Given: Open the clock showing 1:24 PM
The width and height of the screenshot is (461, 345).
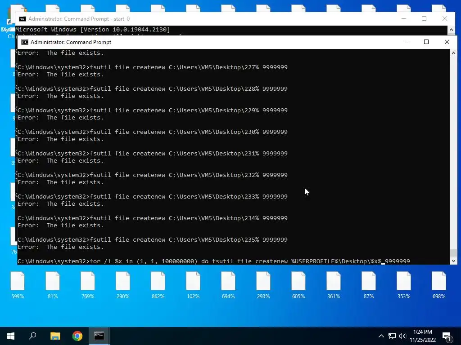Looking at the screenshot, I should [x=422, y=332].
